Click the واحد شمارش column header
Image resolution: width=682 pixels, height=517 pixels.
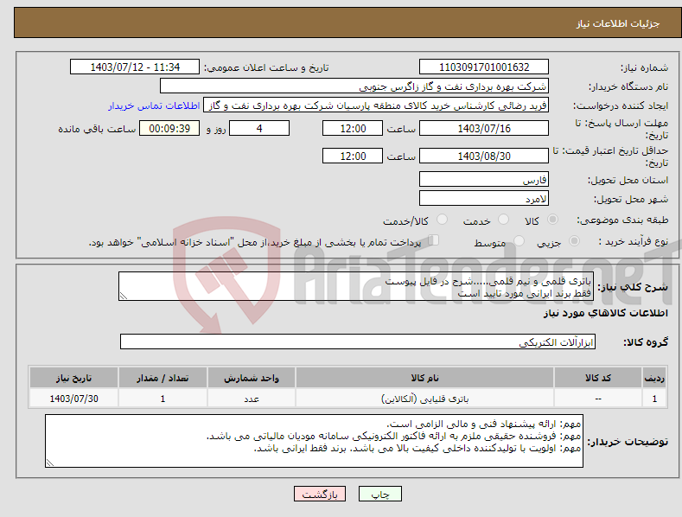pyautogui.click(x=252, y=378)
